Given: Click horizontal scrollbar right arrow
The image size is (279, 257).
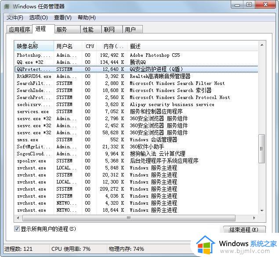Looking at the screenshot, I should (x=254, y=218).
